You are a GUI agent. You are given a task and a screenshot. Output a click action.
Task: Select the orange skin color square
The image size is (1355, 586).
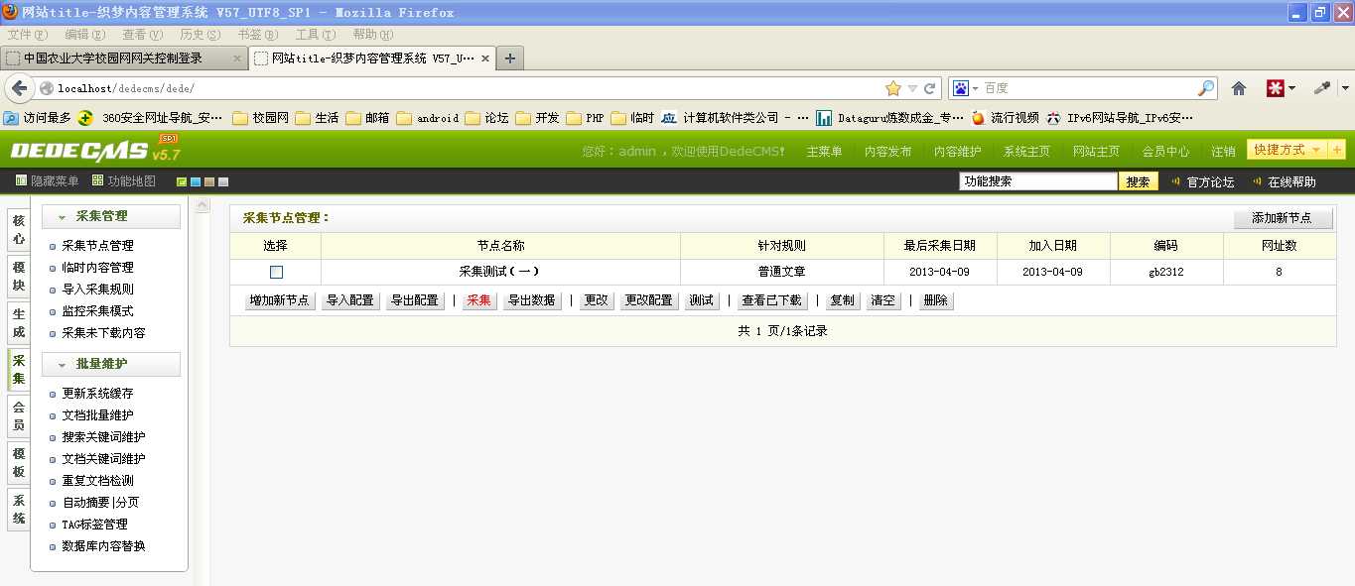pos(209,181)
